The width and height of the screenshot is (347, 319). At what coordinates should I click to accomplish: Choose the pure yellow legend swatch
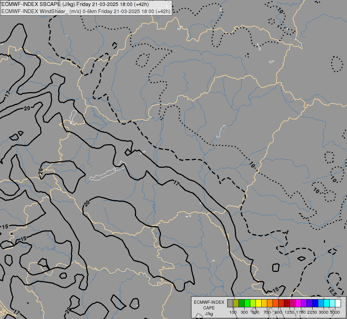pos(258,303)
